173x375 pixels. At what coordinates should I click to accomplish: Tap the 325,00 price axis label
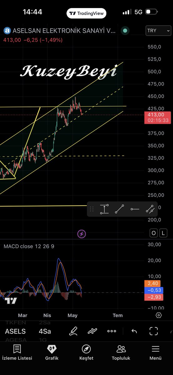[156, 158]
